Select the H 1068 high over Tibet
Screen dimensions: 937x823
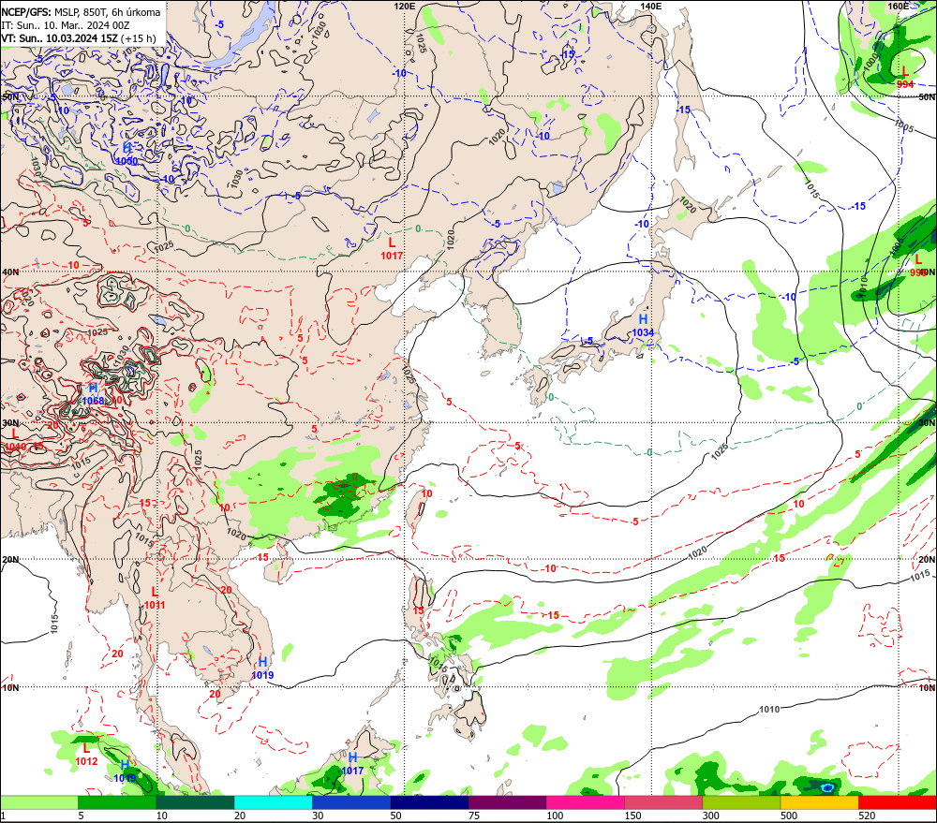(x=93, y=394)
